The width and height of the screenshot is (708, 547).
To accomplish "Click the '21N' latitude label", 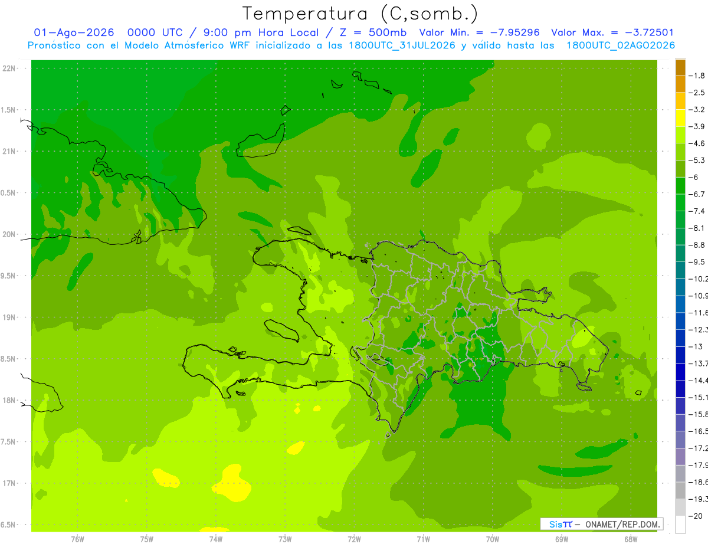I will (9, 152).
